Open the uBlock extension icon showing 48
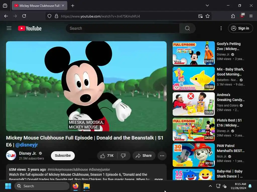This screenshot has width=257, height=192. [242, 16]
